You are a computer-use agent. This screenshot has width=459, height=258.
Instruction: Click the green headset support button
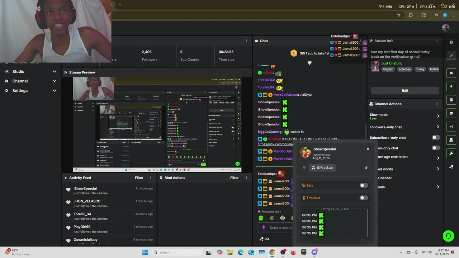pos(448,236)
